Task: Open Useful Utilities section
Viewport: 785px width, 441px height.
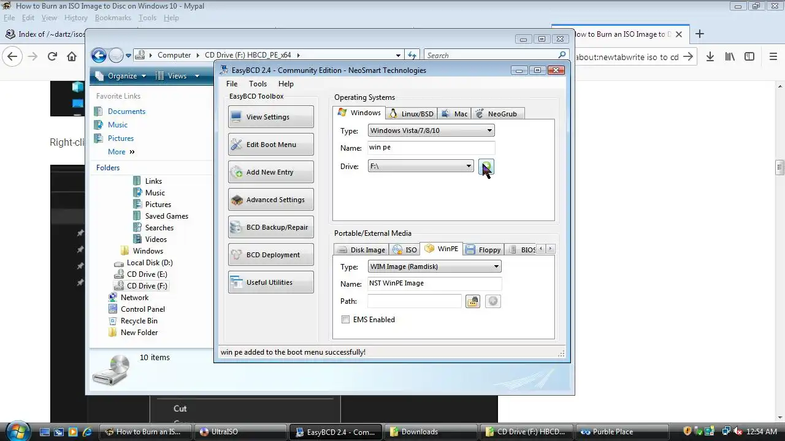Action: click(270, 282)
